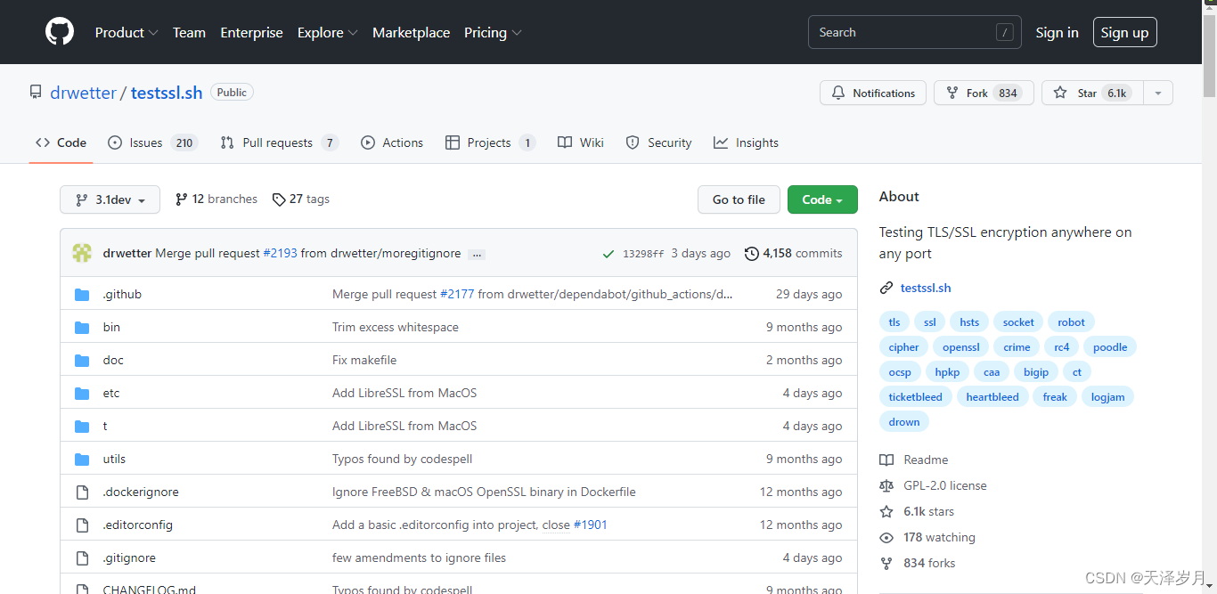The image size is (1217, 594).
Task: Open the Pull requests tab
Action: coord(279,142)
